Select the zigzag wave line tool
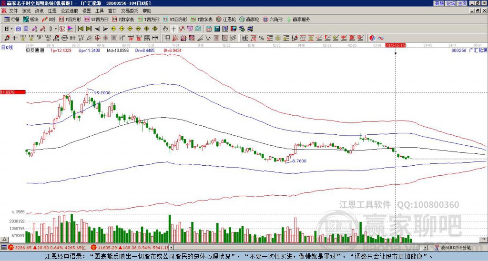Viewport: 488px width, 261px height. [209, 38]
